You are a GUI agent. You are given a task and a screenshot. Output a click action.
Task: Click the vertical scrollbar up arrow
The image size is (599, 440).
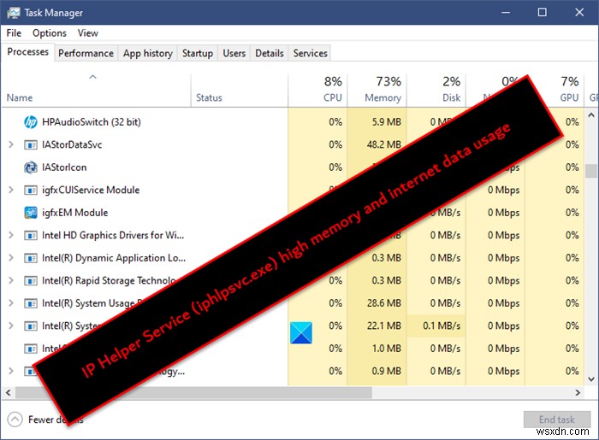point(591,114)
